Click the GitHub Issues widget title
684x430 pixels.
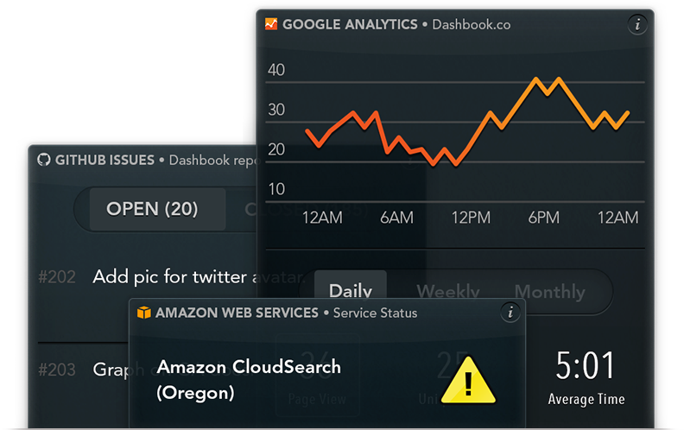149,160
